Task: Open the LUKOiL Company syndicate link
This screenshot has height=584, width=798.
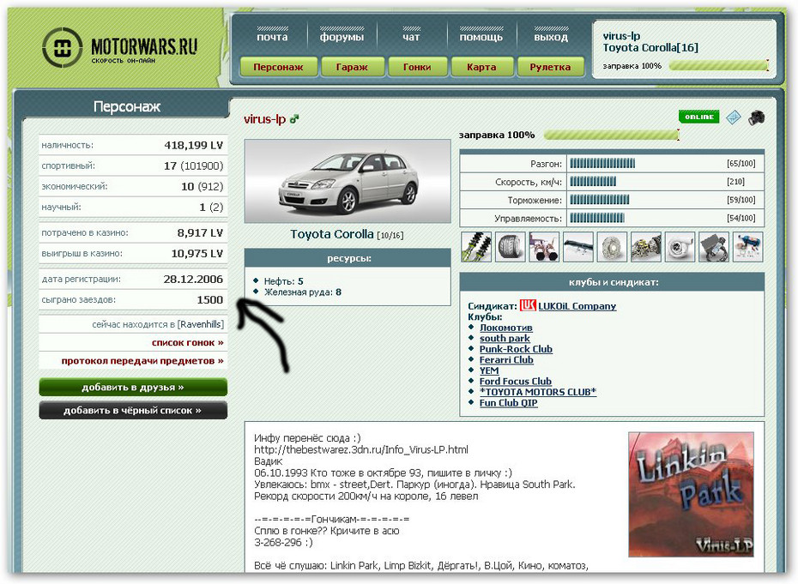Action: tap(577, 306)
